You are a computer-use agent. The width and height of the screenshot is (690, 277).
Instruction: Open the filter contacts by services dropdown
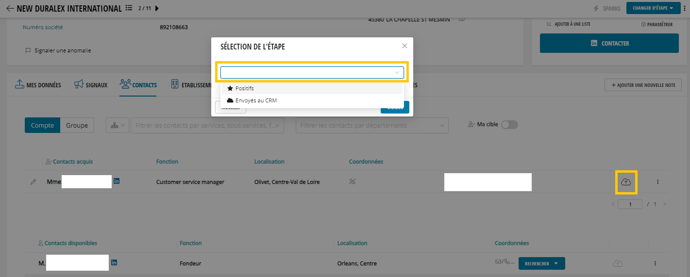[207, 125]
